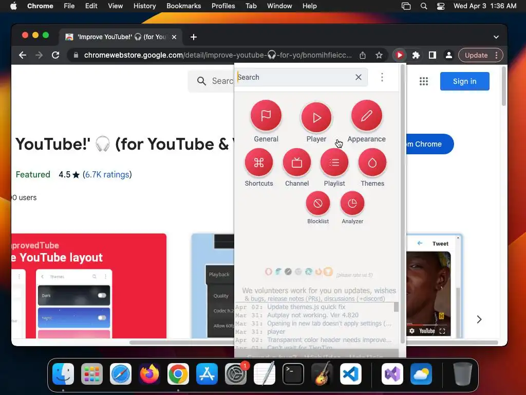Show next screenshot with right arrow
526x395 pixels.
(479, 319)
